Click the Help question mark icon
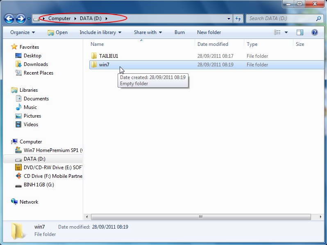 314,32
